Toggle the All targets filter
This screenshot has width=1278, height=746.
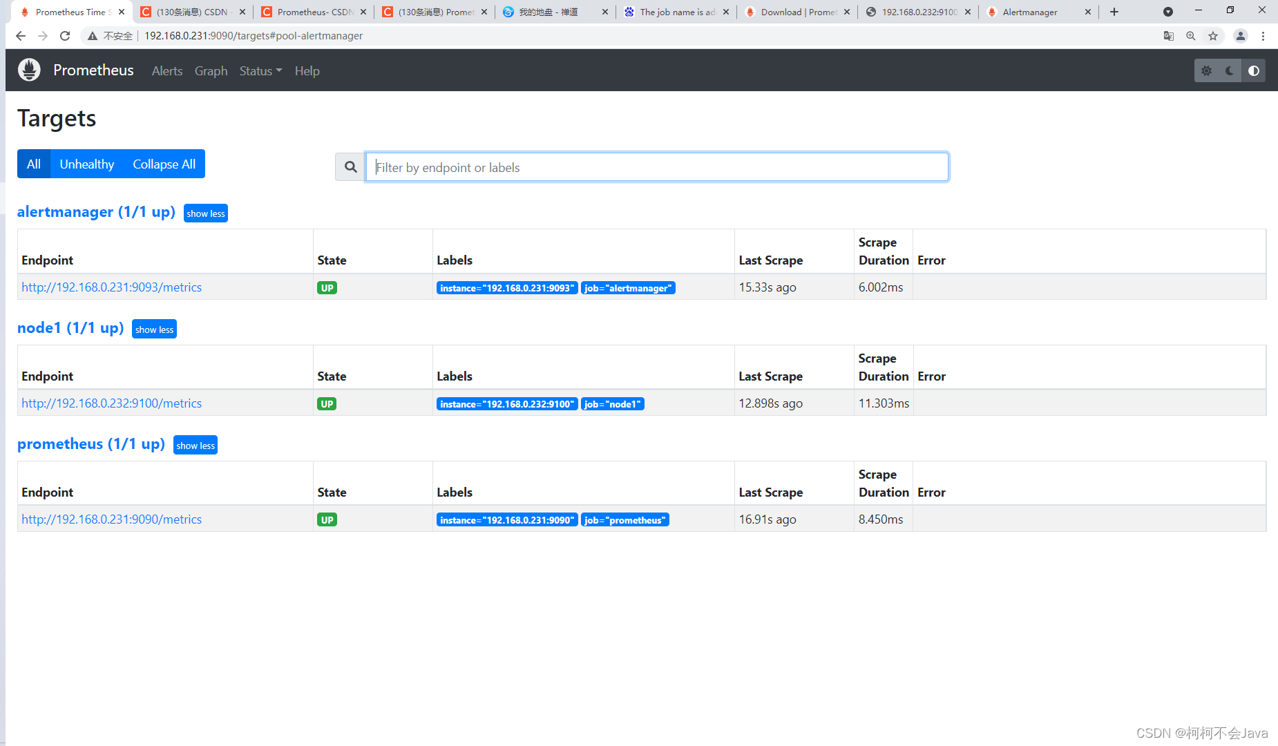(34, 164)
